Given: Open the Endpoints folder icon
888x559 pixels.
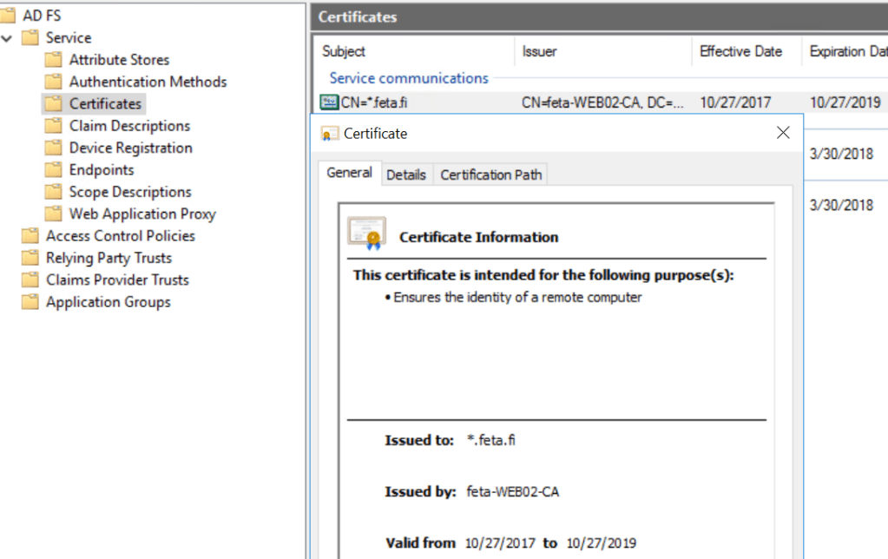Looking at the screenshot, I should coord(51,169).
